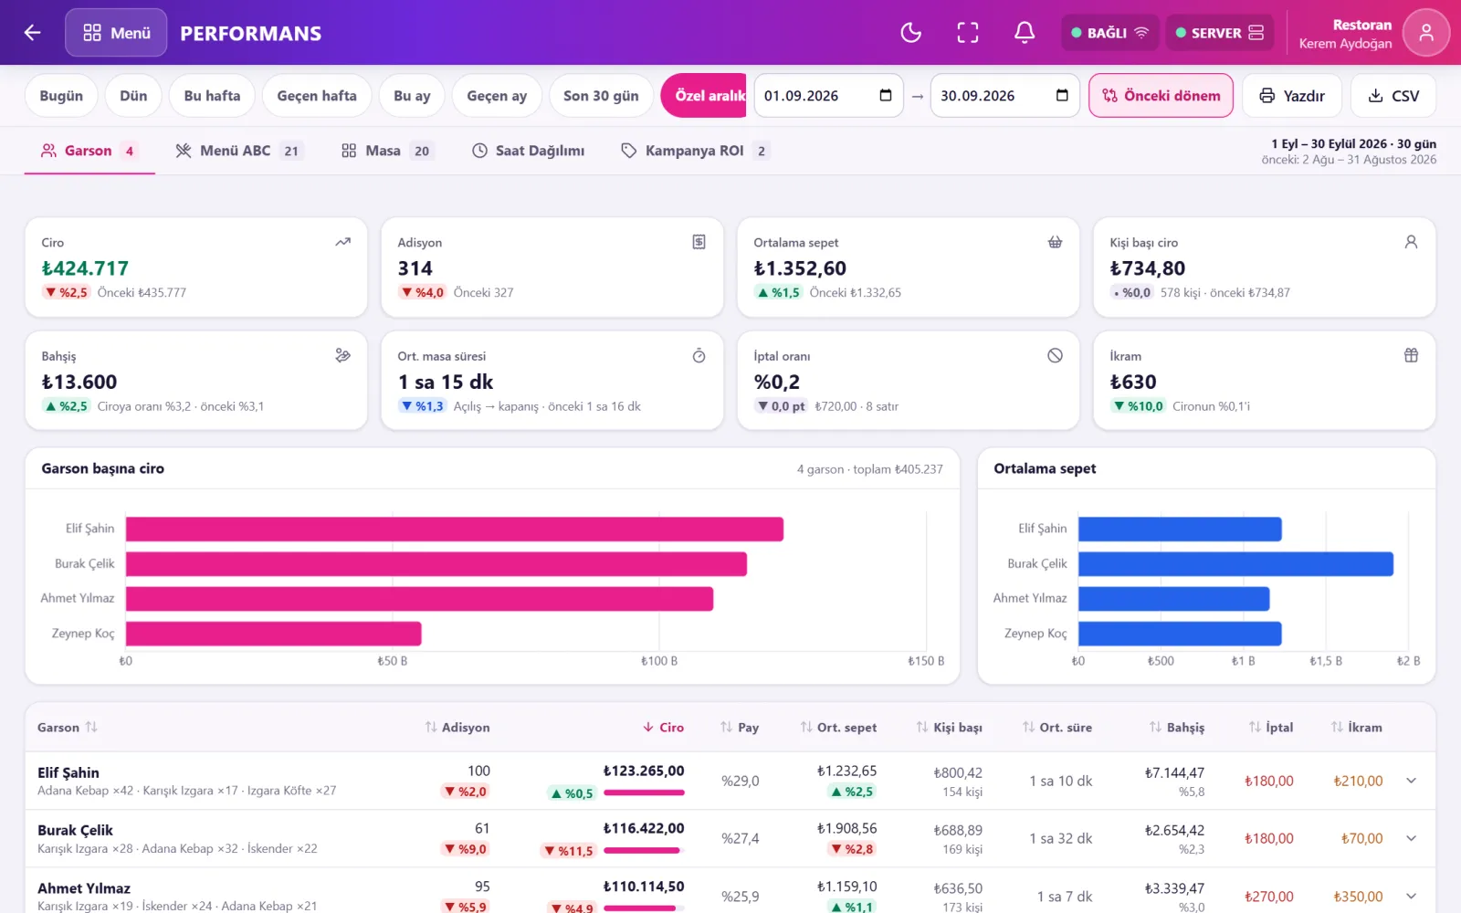This screenshot has width=1461, height=913.
Task: Sort table by Adisyon column
Action: pos(457,728)
